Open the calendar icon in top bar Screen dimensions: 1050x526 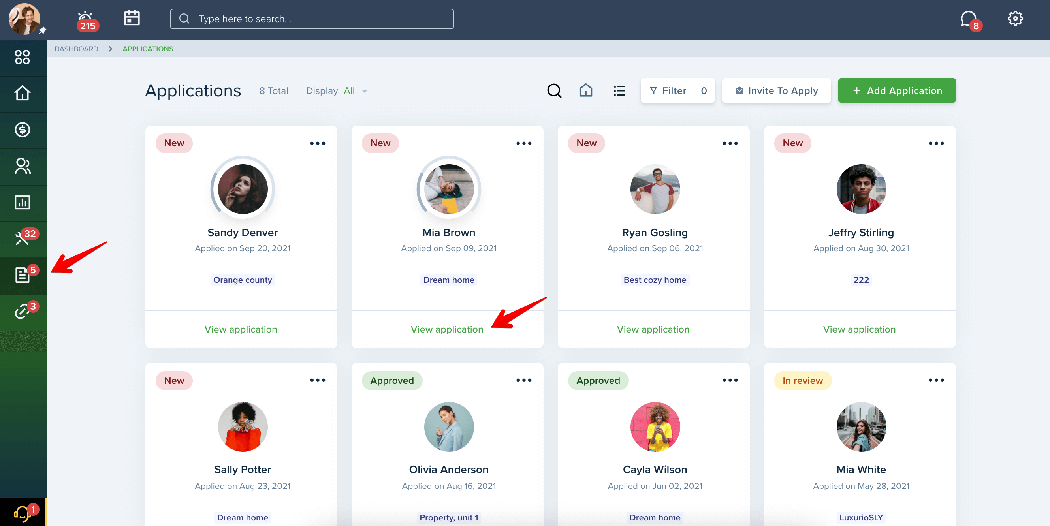[132, 18]
